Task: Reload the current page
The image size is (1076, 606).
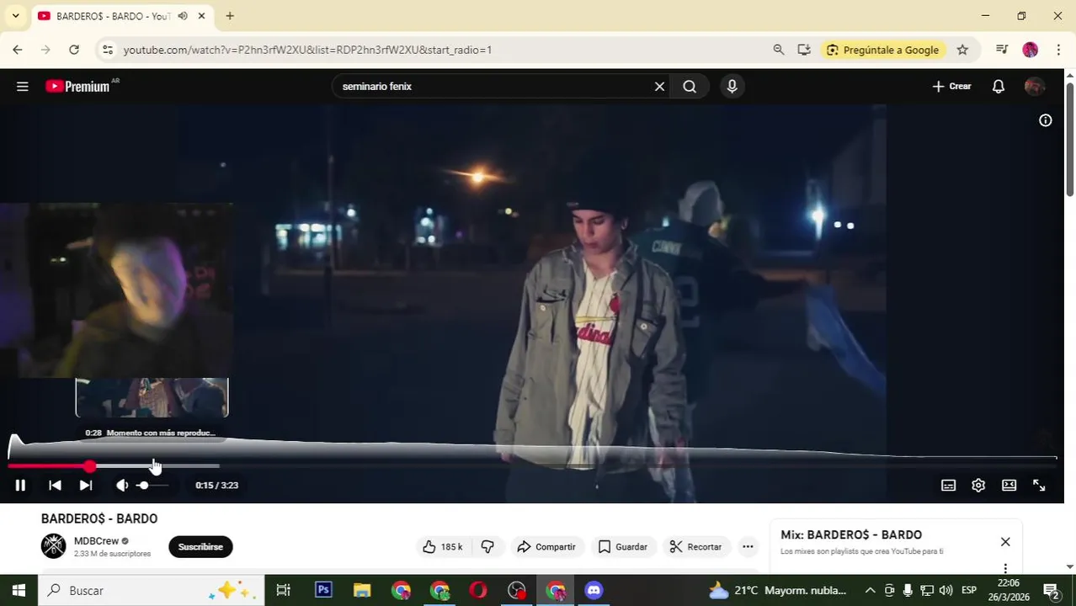Action: click(x=74, y=50)
